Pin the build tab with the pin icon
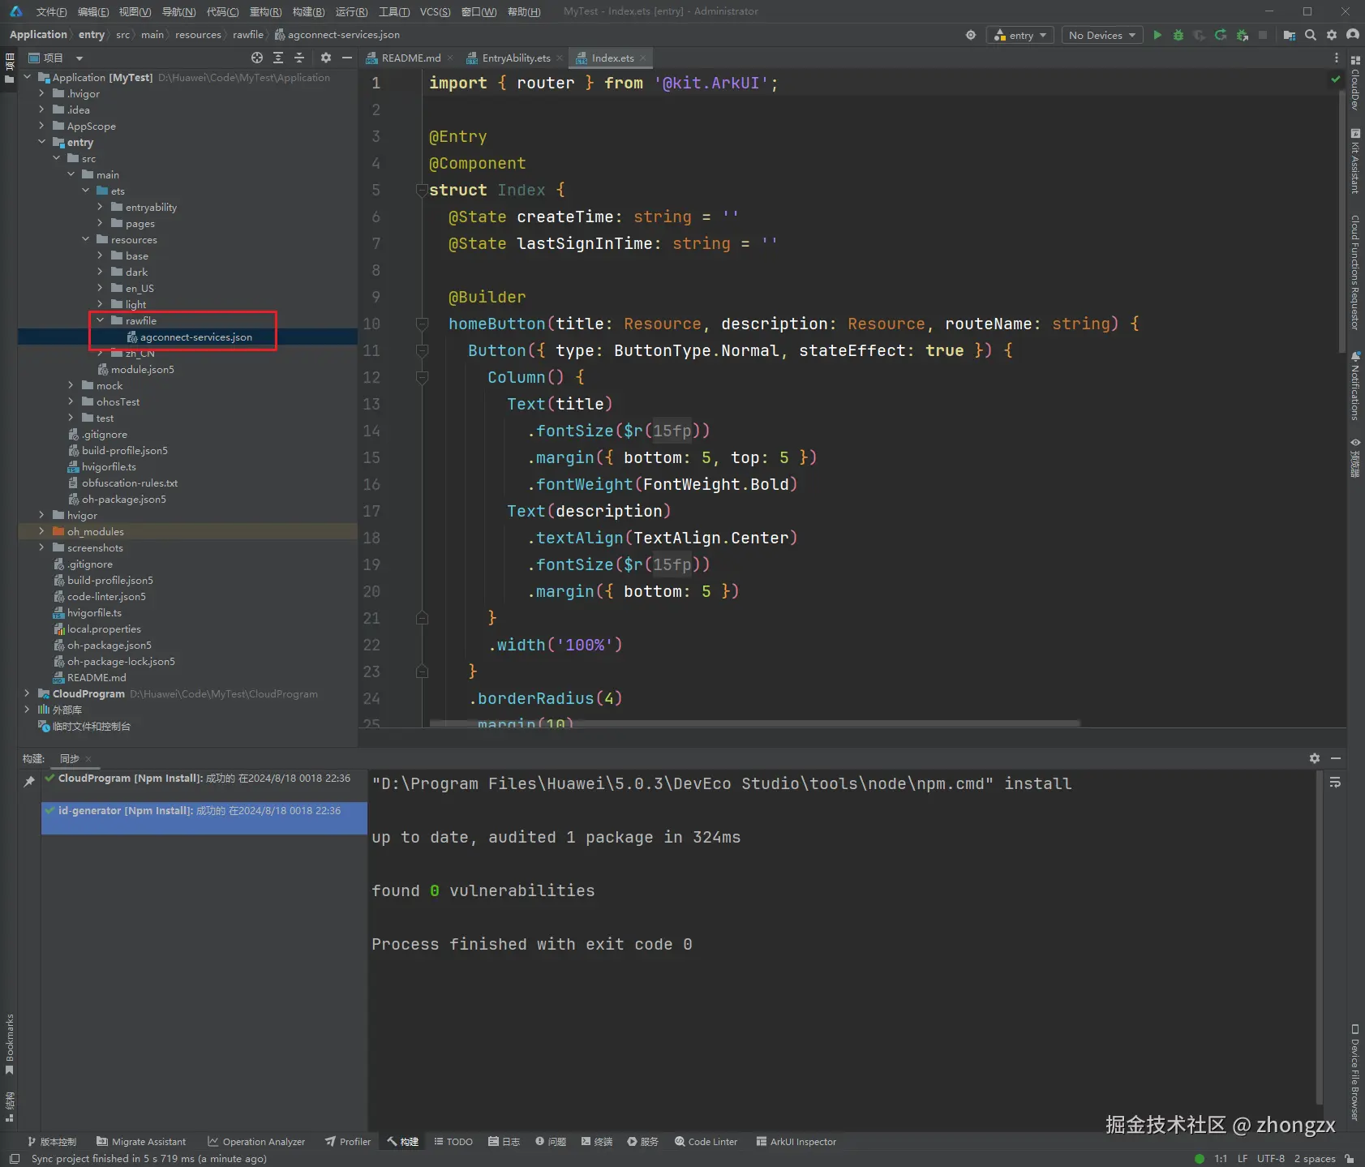 coord(29,781)
